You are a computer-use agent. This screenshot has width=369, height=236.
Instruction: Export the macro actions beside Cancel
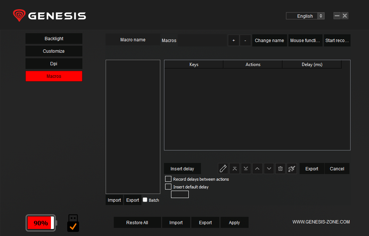[x=312, y=169]
